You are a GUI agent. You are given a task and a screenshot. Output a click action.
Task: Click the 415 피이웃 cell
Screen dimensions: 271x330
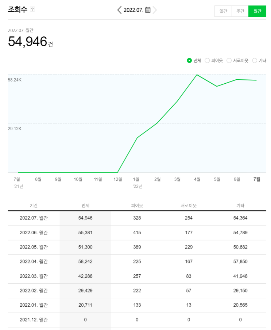[137, 232]
